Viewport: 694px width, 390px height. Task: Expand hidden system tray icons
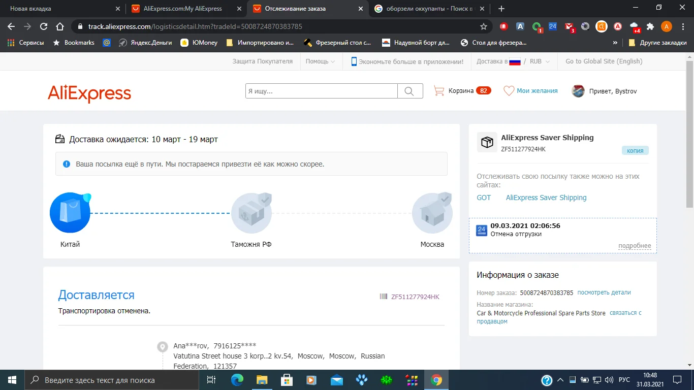point(560,380)
